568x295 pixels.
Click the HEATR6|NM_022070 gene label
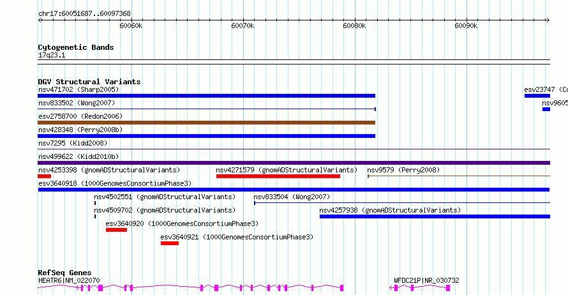pyautogui.click(x=69, y=280)
